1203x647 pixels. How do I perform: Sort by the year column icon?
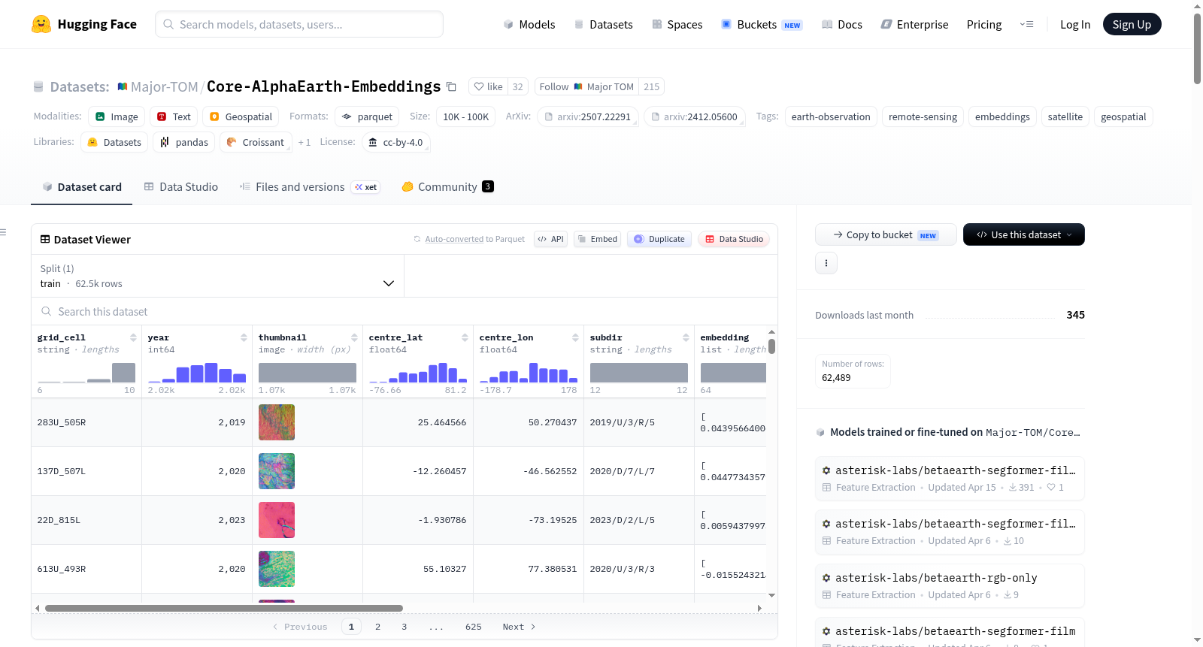244,337
